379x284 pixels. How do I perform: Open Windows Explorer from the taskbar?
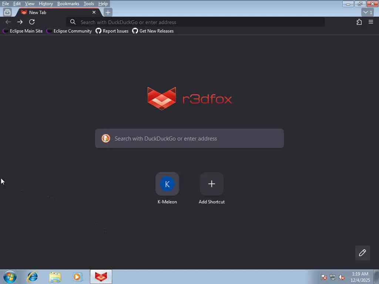(x=55, y=277)
